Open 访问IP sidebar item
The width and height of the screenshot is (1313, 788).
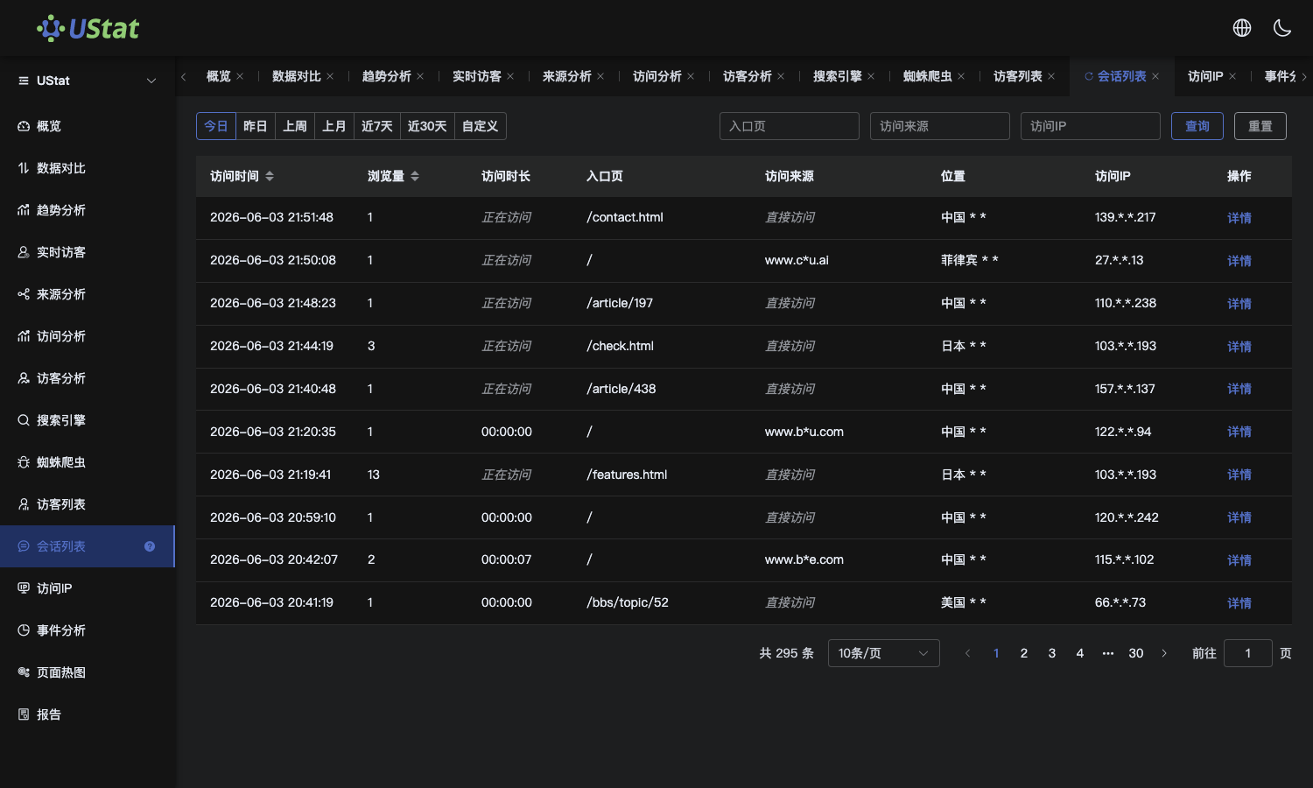click(x=88, y=588)
